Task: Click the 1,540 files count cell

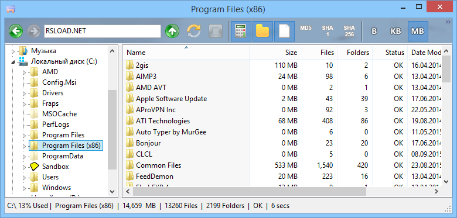Action: click(325, 165)
